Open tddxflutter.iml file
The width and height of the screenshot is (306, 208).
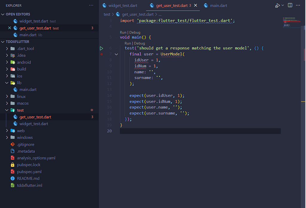[30, 185]
